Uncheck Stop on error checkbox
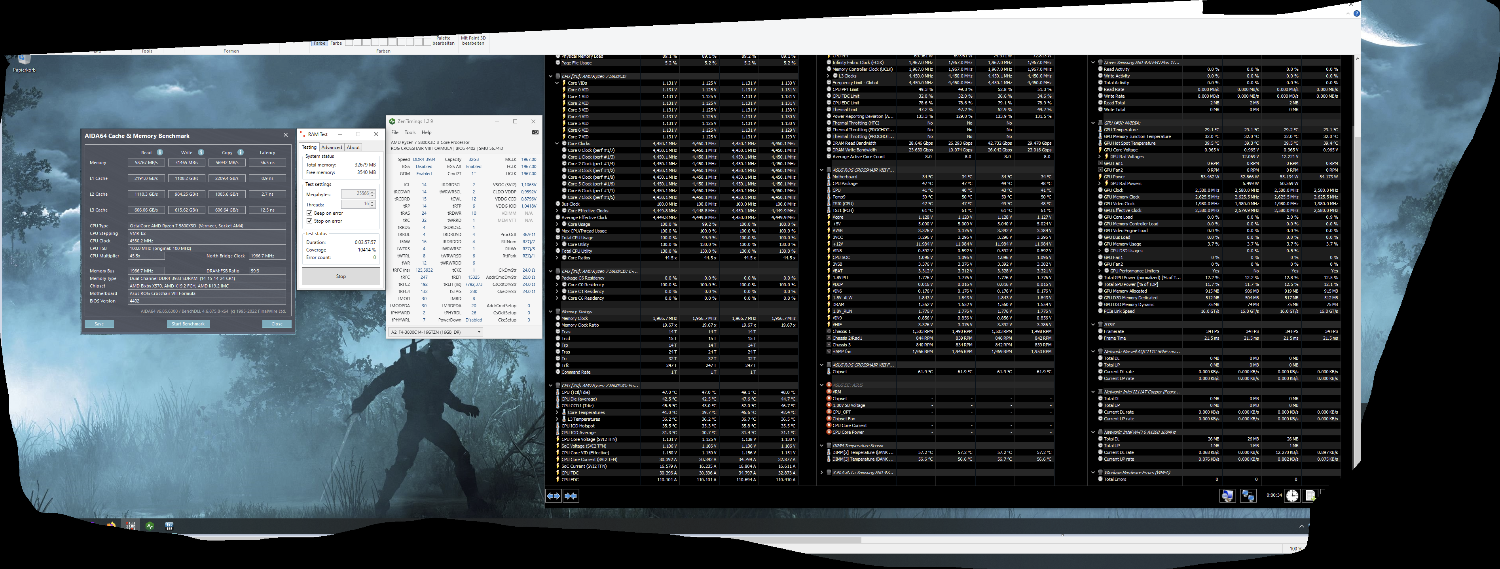1500x569 pixels. (310, 221)
